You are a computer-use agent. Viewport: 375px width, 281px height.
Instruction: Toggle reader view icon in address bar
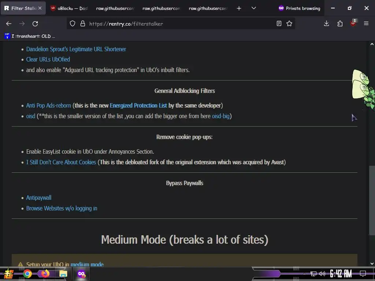279,23
